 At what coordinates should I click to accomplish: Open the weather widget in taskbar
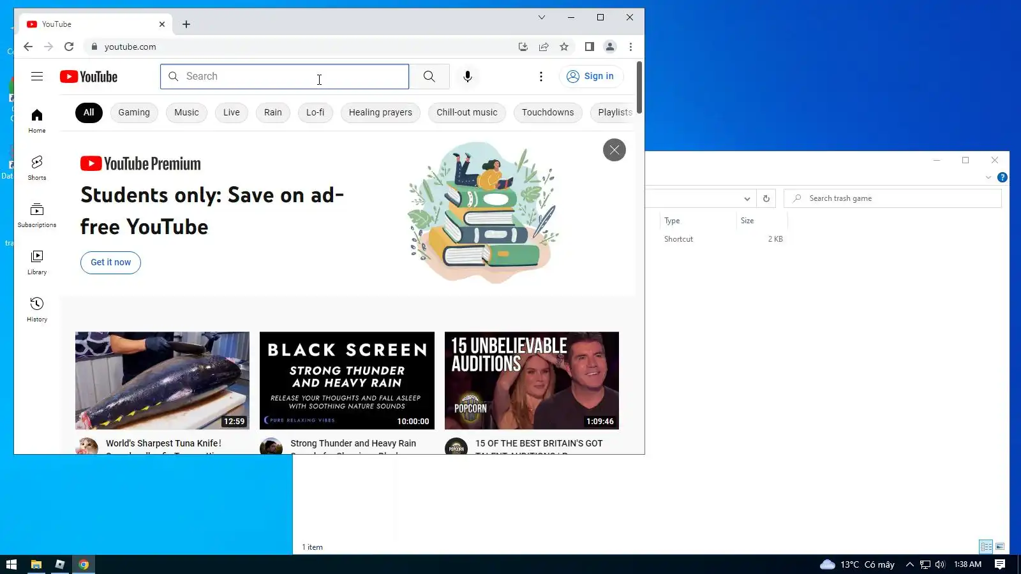(857, 564)
